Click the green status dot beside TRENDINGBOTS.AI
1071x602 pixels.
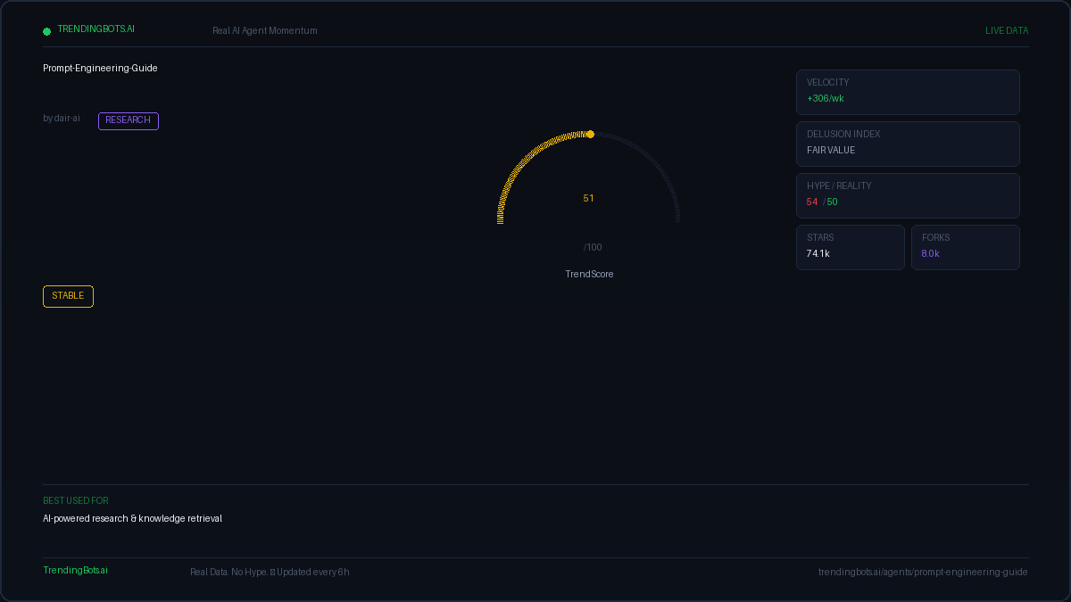point(46,31)
